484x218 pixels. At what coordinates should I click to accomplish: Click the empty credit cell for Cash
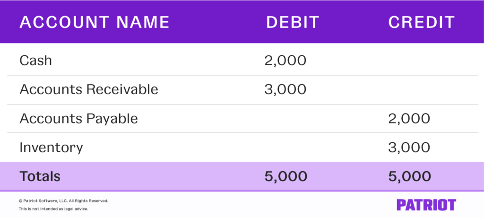(x=409, y=60)
